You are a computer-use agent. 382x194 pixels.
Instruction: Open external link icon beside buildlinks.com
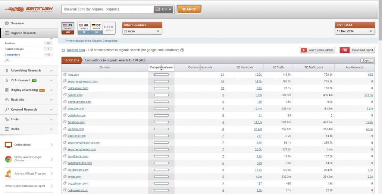coord(65,115)
